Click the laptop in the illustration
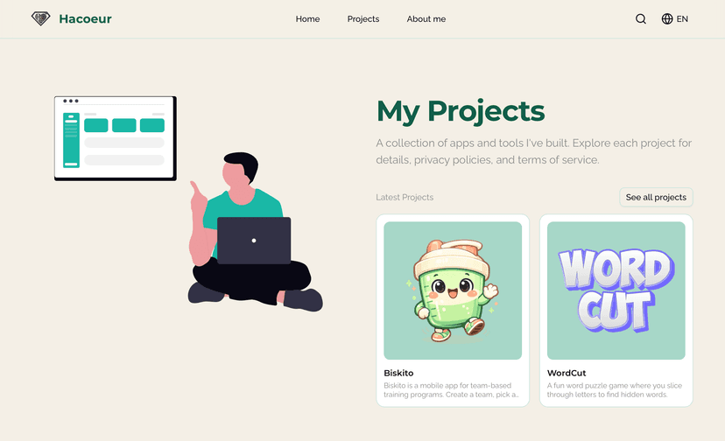 coord(254,241)
